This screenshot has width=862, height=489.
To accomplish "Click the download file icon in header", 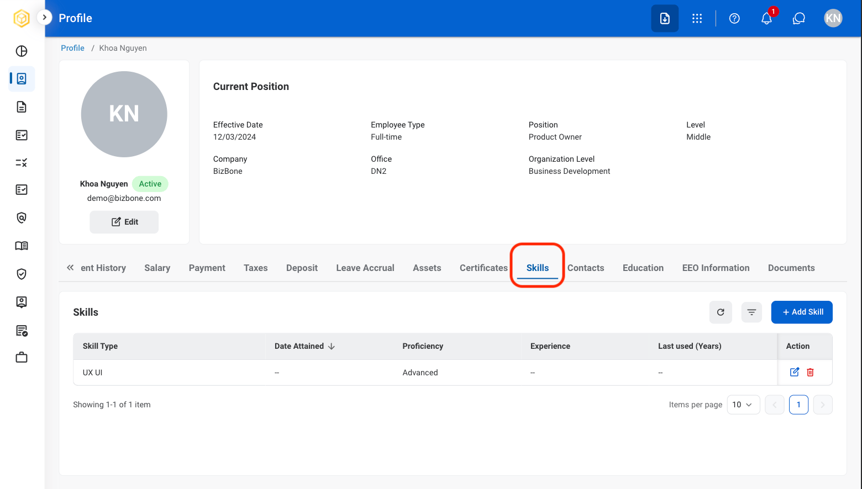I will coord(665,18).
